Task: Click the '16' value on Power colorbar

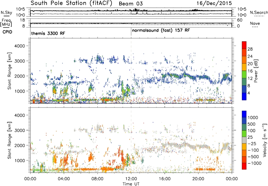Action: (x=250, y=71)
